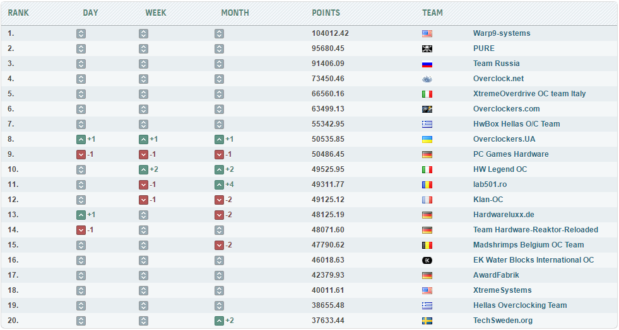This screenshot has width=619, height=330.
Task: Click the Overclock.net team logo icon
Action: 427,79
